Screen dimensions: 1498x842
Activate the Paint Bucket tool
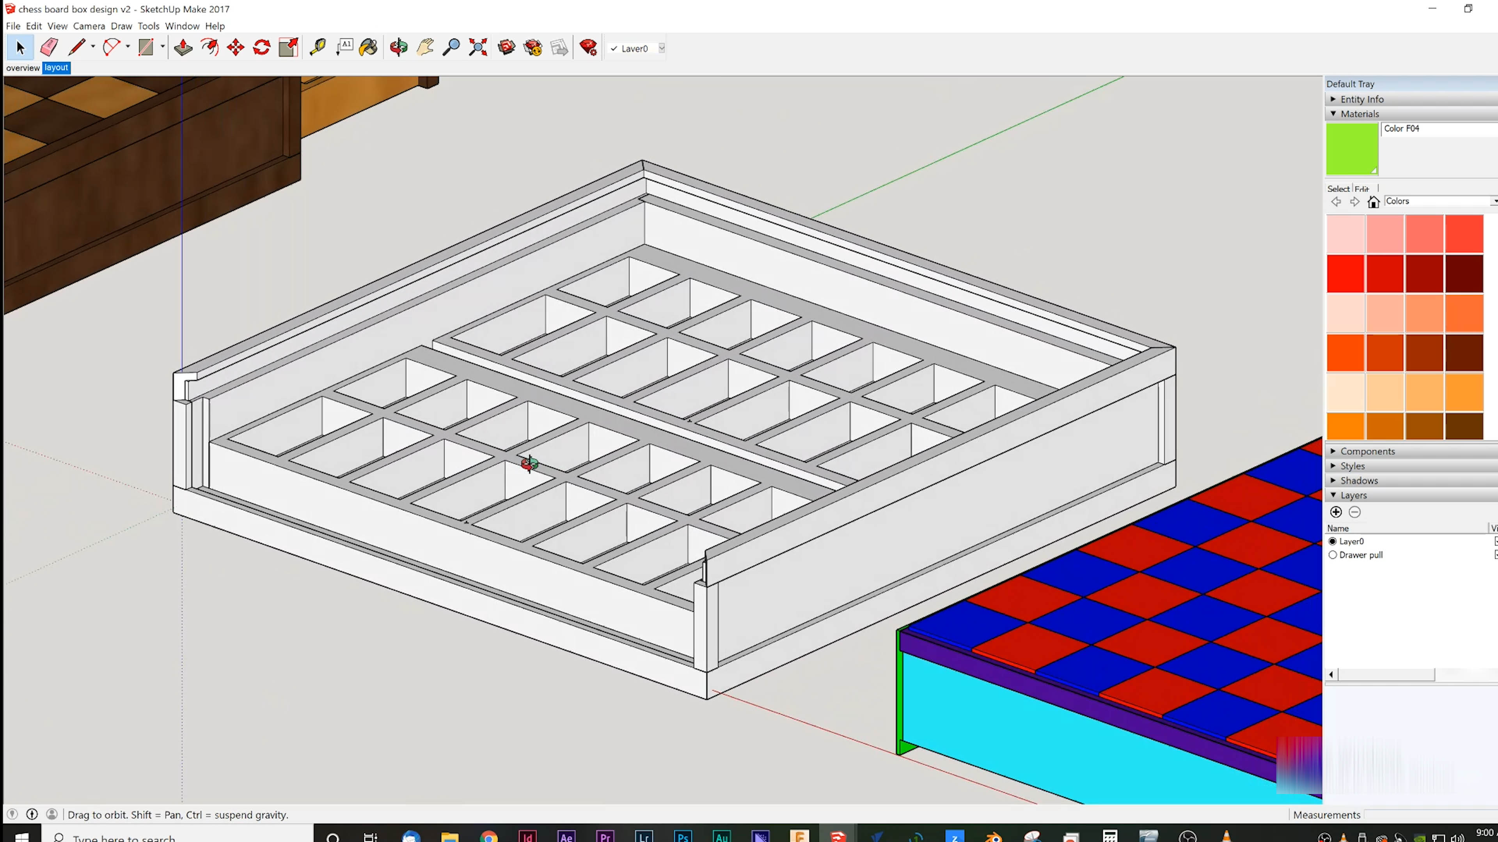[369, 48]
